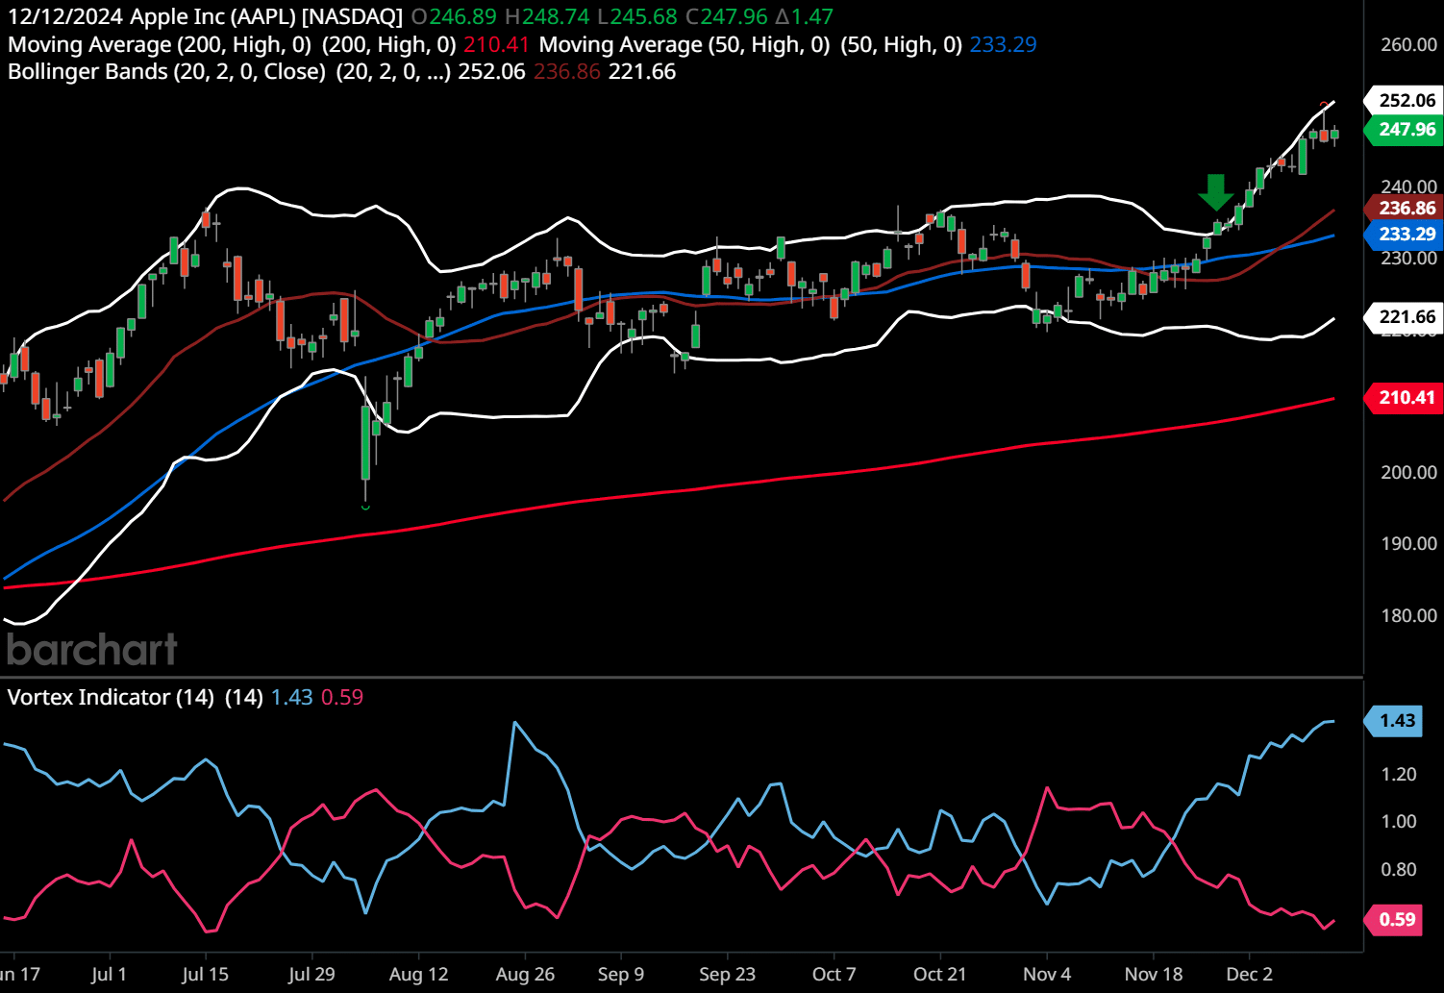Viewport: 1444px width, 993px height.
Task: Click the "Moving Average (50, High, 0)" indicator name
Action: [x=685, y=44]
